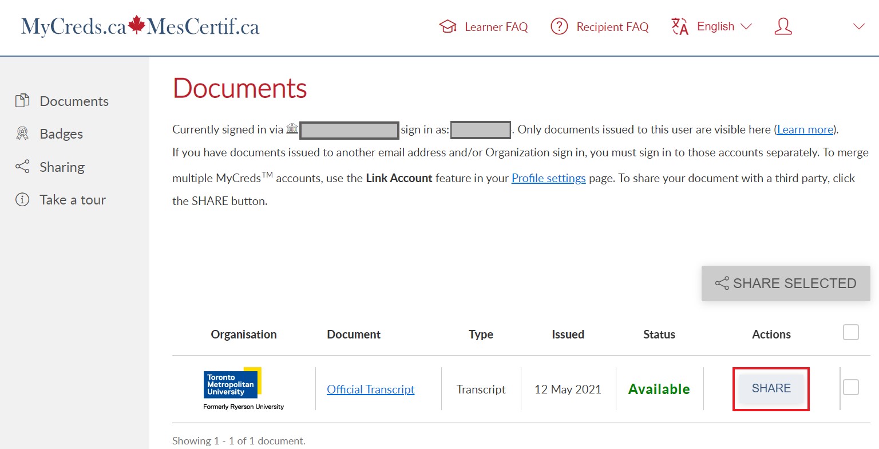Click the Issued column header
This screenshot has width=879, height=449.
pos(568,334)
